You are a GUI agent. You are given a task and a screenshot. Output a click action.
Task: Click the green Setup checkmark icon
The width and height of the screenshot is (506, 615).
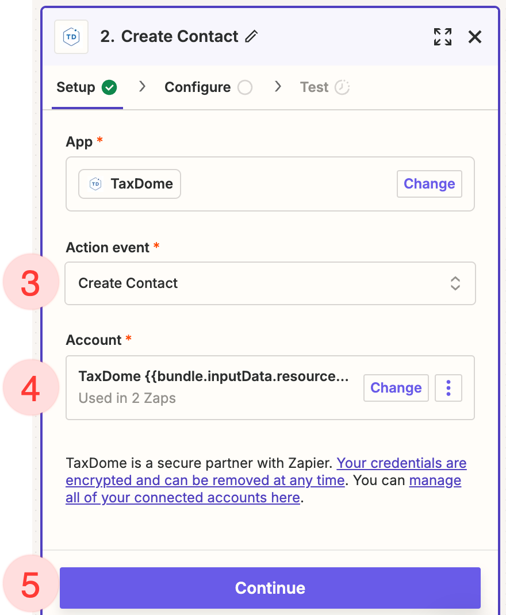(x=109, y=87)
